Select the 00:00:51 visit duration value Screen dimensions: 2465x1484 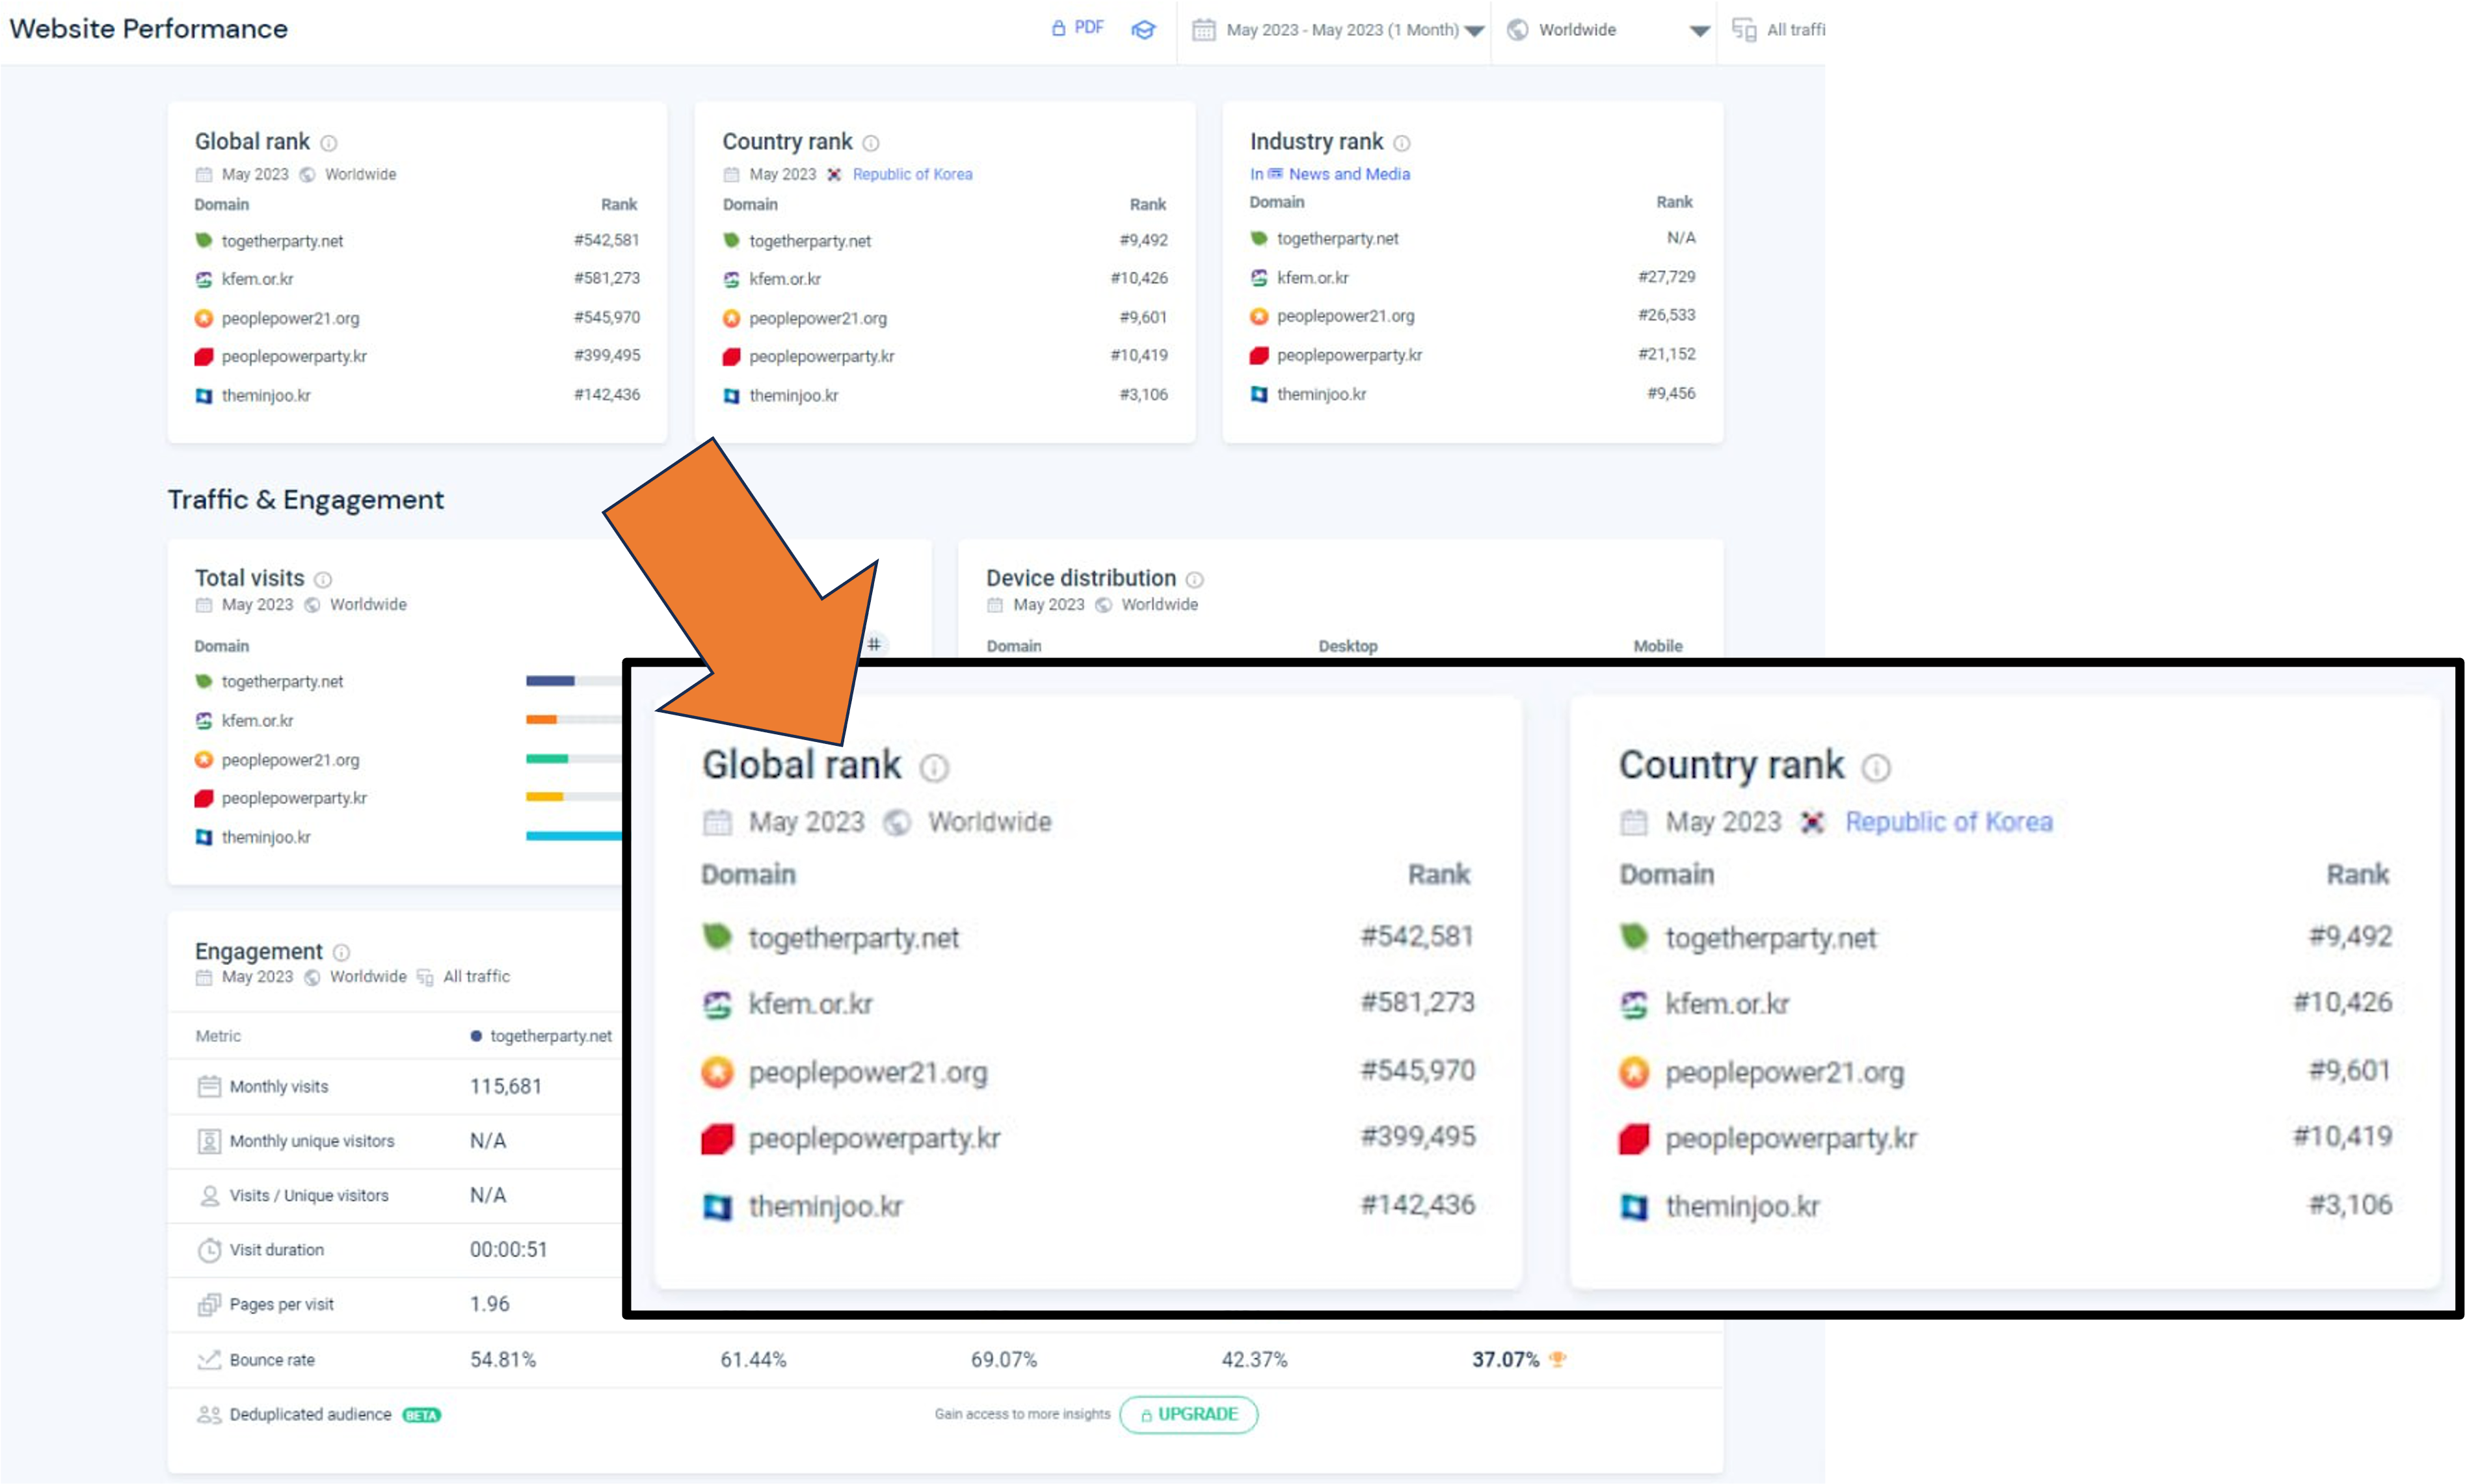tap(508, 1250)
